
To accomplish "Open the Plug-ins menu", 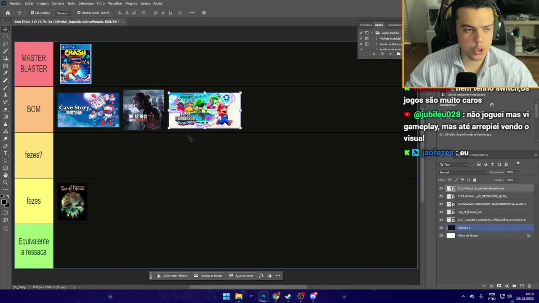I will tap(131, 3).
